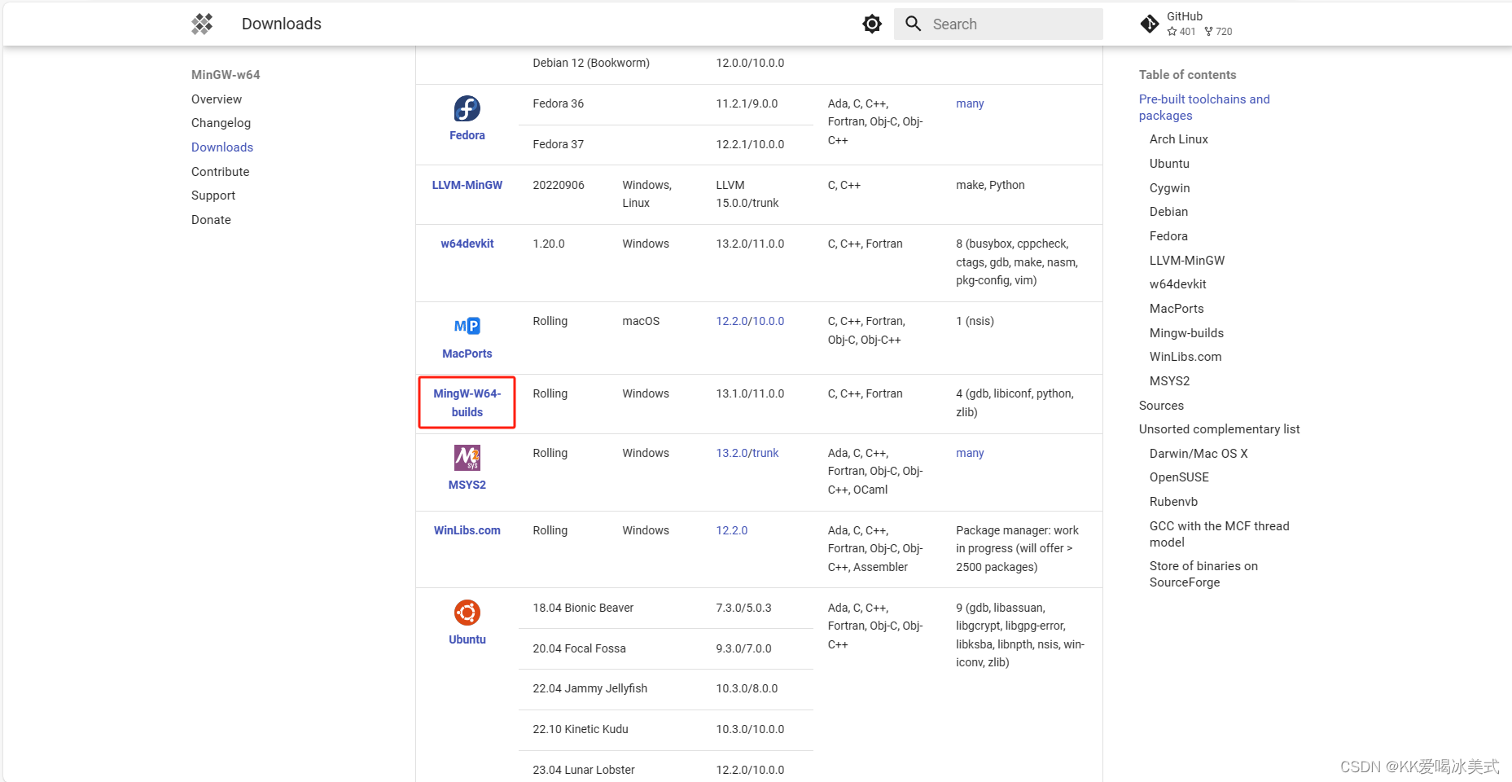
Task: Open Contribute in left sidebar
Action: tap(220, 172)
